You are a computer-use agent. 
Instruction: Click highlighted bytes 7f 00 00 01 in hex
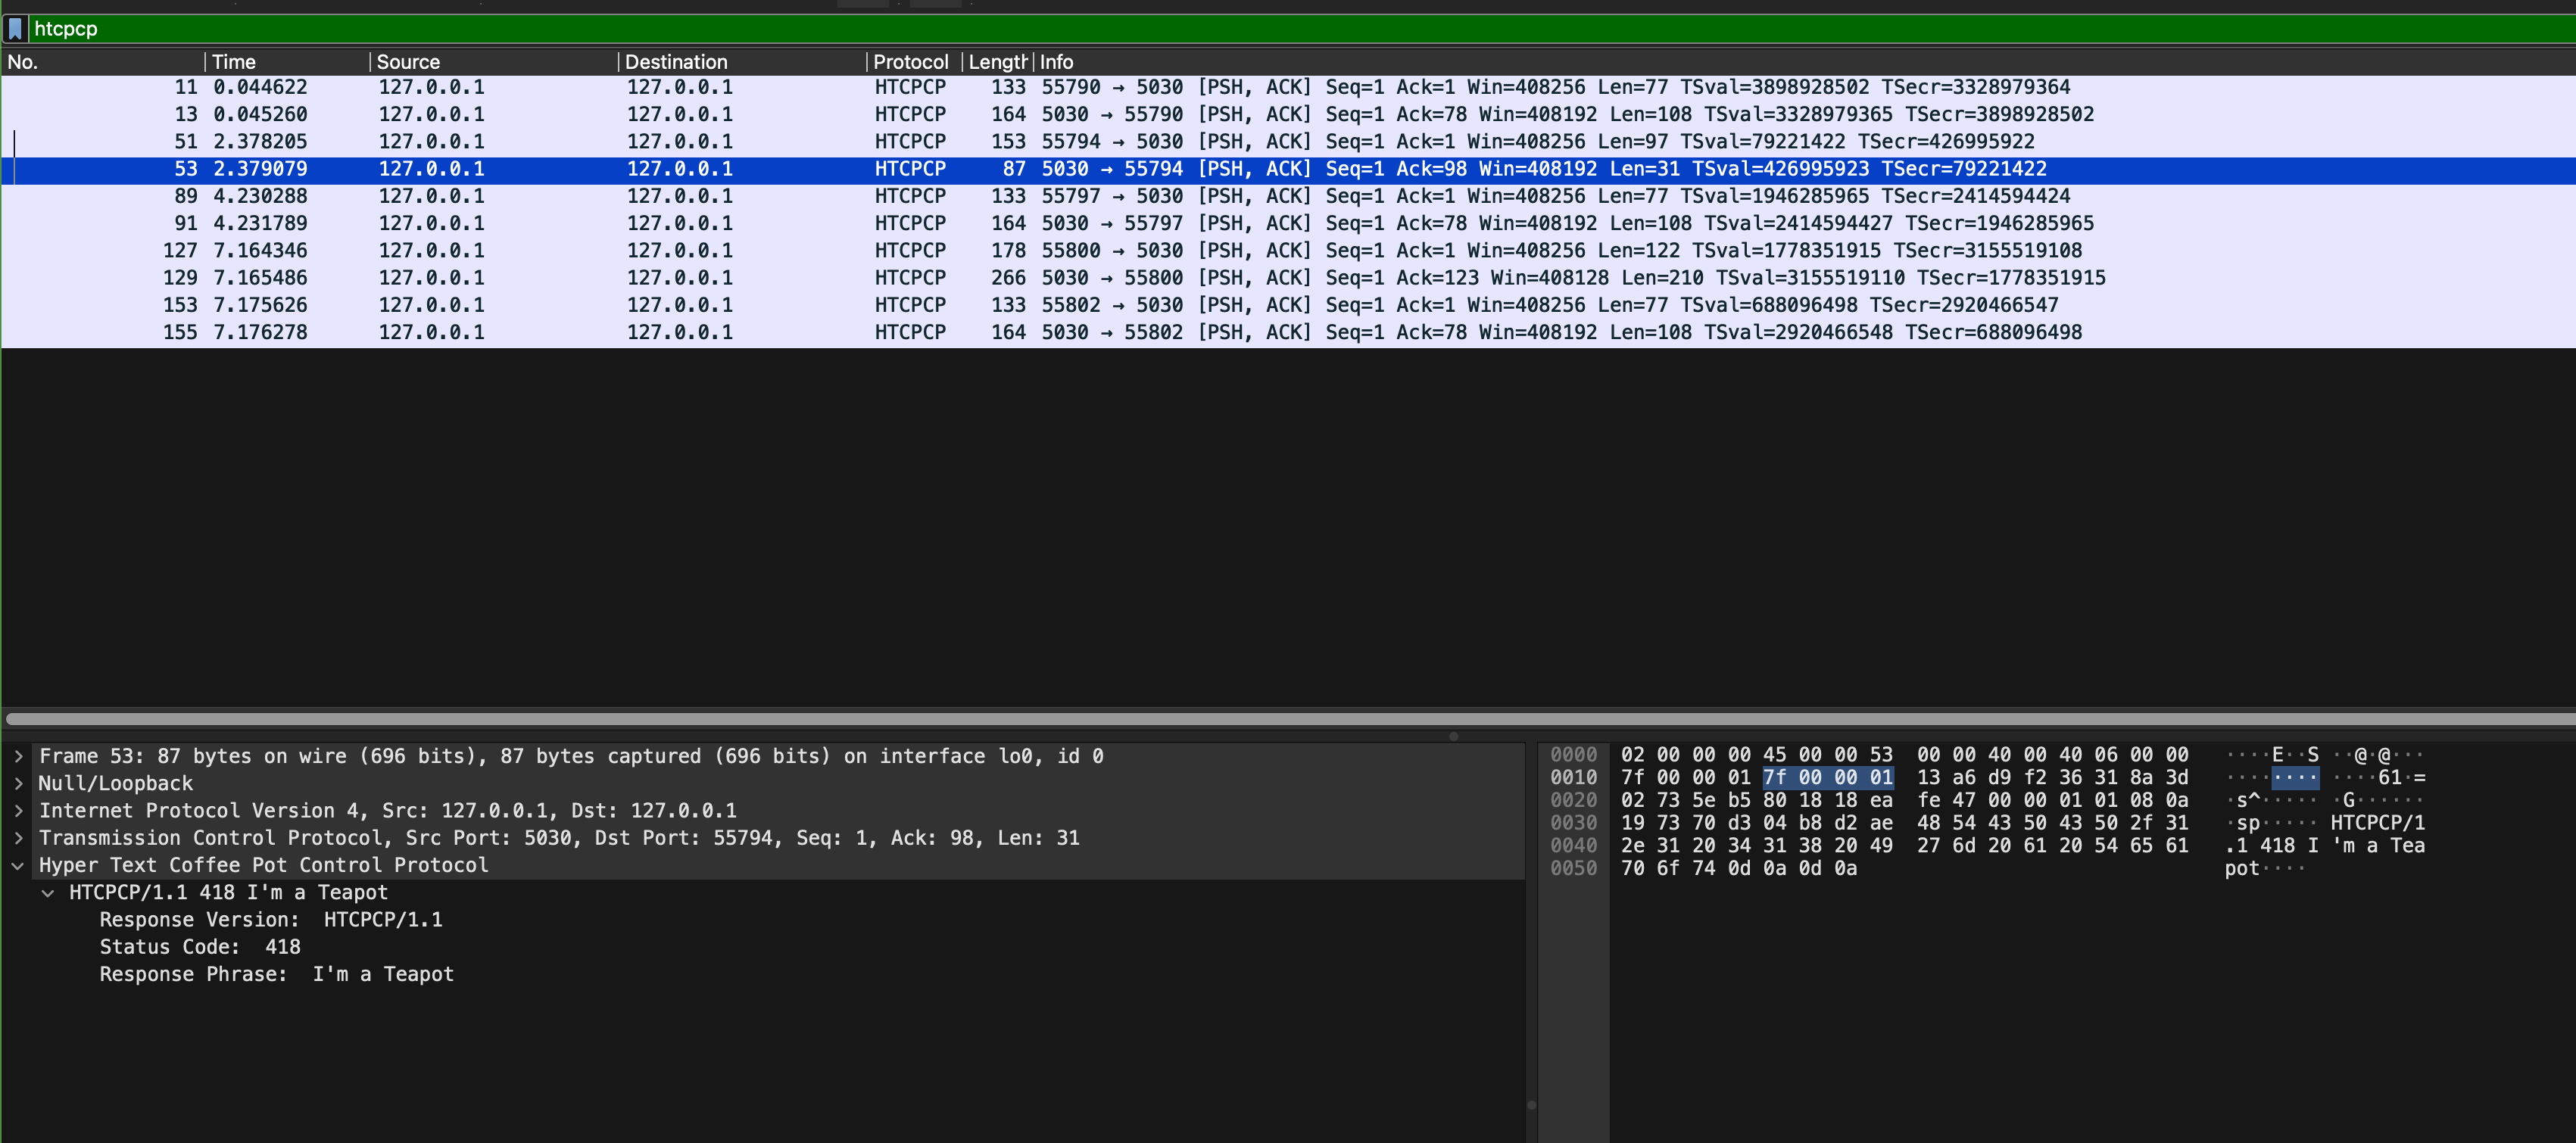pos(1827,778)
